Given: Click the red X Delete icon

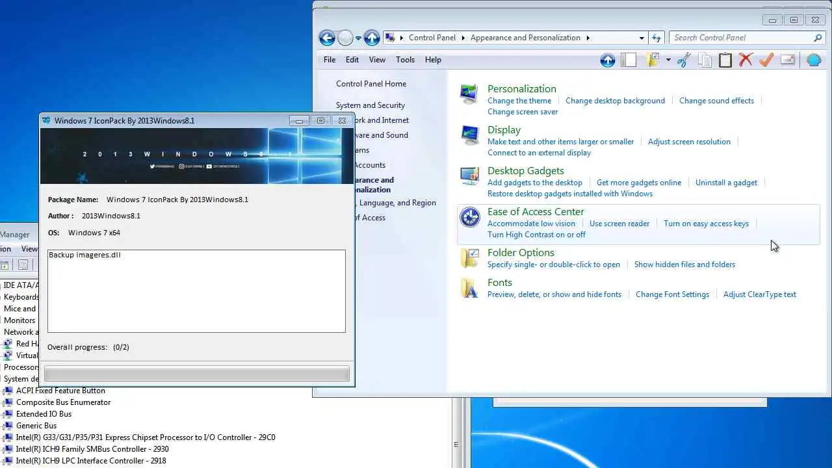Looking at the screenshot, I should coord(746,60).
